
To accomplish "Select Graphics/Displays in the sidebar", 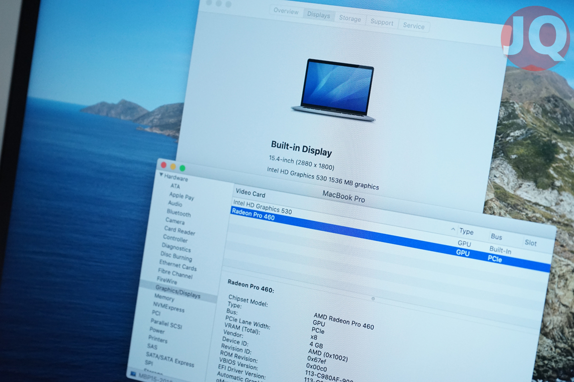I will 178,292.
